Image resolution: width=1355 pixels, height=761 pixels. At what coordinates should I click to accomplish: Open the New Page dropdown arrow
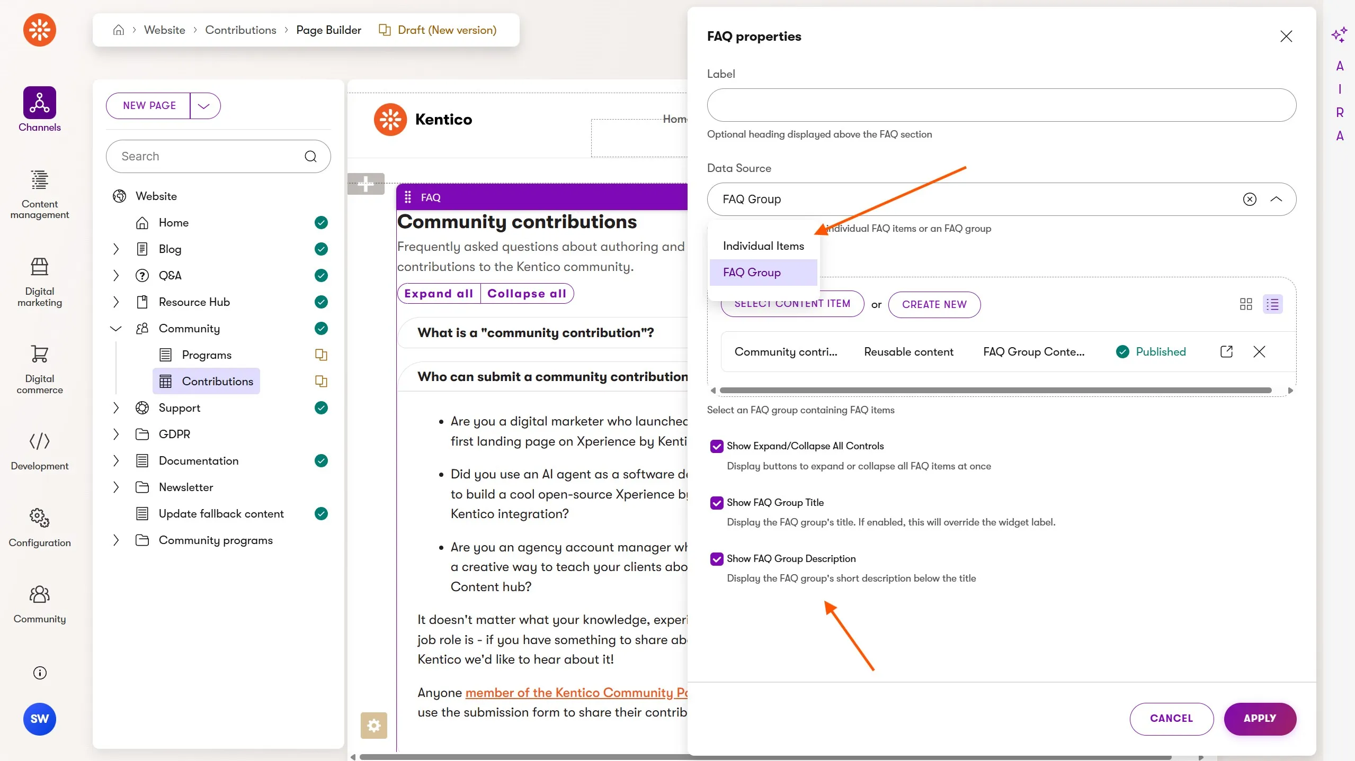[x=204, y=106]
